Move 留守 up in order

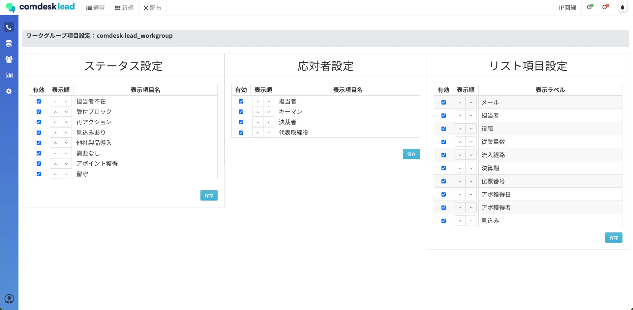(x=55, y=174)
